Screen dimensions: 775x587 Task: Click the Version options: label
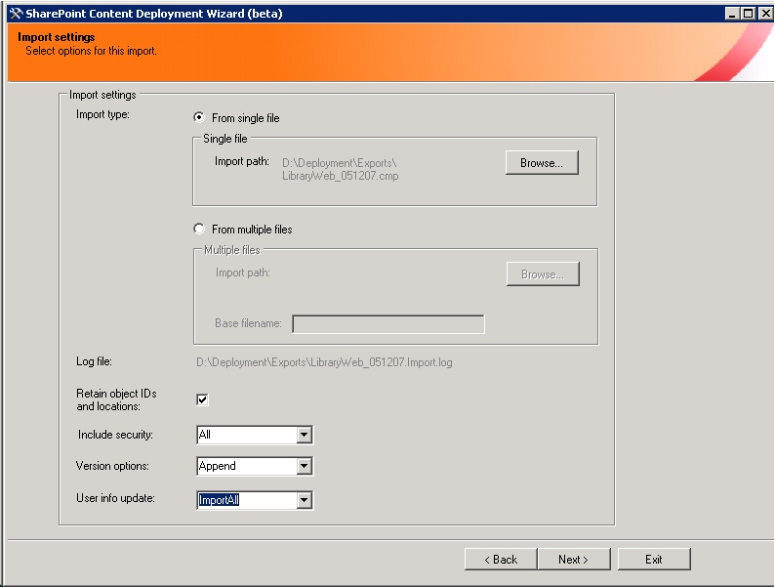tap(112, 466)
